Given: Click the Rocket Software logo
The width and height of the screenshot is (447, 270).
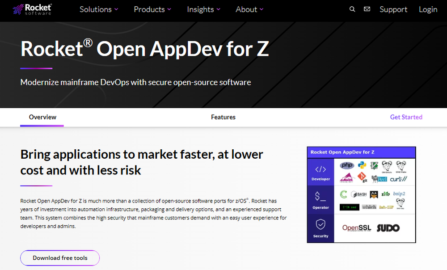Looking at the screenshot, I should tap(32, 9).
